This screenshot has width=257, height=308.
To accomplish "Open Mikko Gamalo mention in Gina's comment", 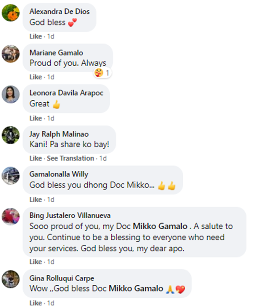I will click(136, 288).
